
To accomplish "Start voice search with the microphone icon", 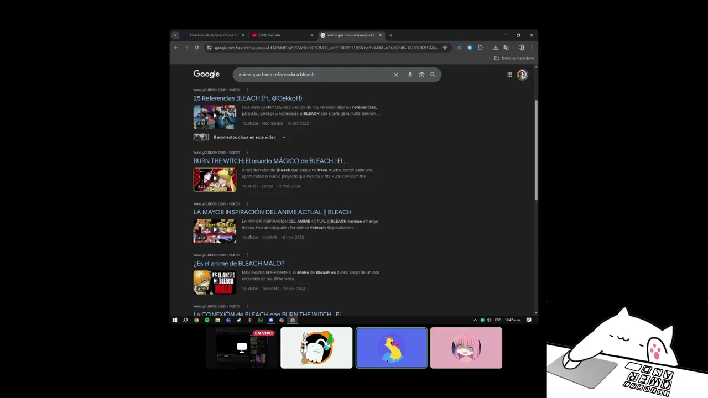I will coord(410,75).
